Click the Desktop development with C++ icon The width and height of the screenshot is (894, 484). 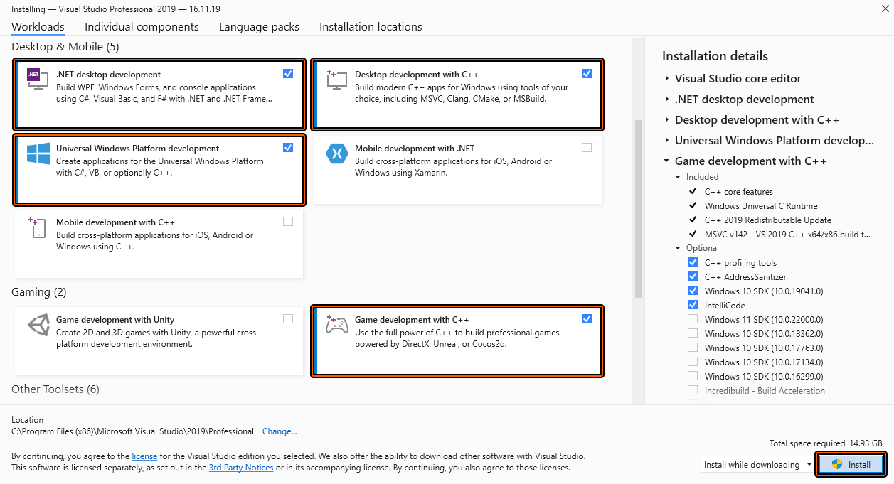[x=336, y=78]
